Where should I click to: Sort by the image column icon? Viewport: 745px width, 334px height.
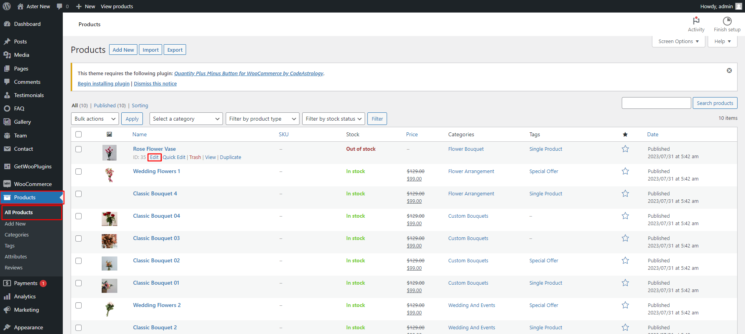click(110, 134)
